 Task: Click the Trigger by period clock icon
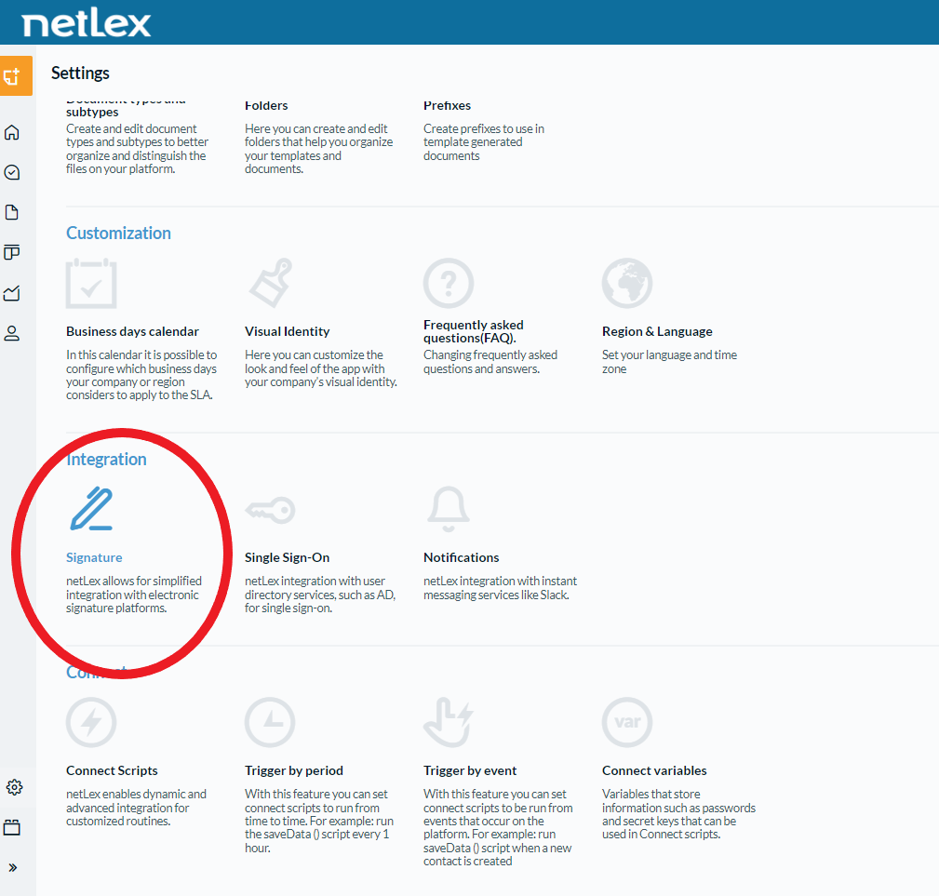click(x=270, y=722)
